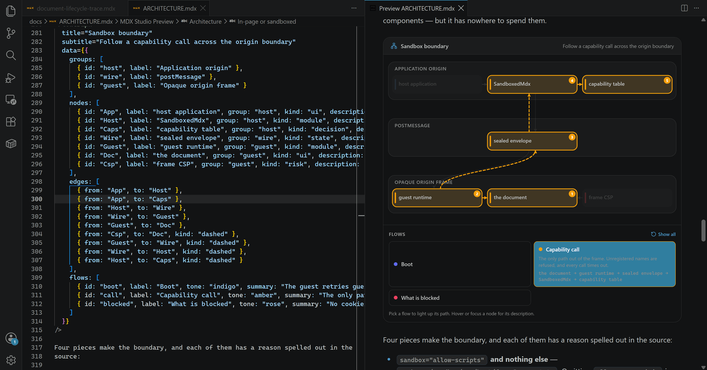This screenshot has height=370, width=707.
Task: Click the sandbox="allow-scripts" code chip
Action: (442, 360)
